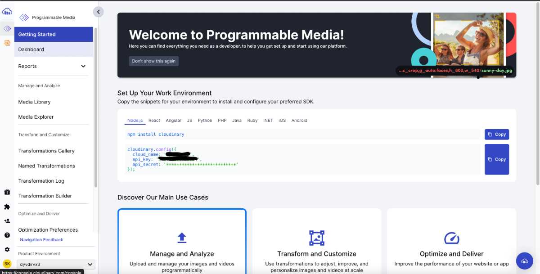The height and width of the screenshot is (274, 540).
Task: Open the chat widget cloud button
Action: (524, 261)
